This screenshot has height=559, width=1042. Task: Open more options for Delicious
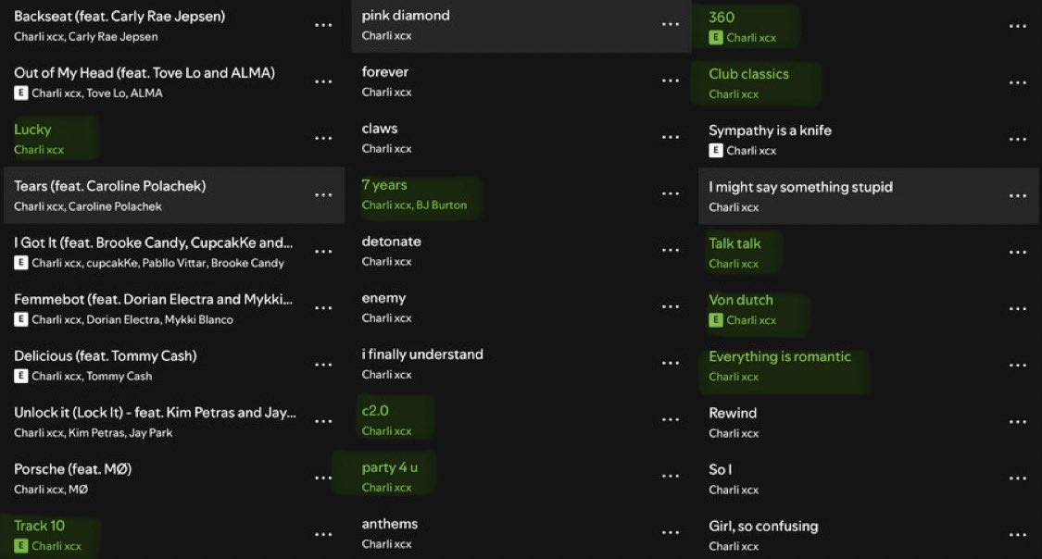click(323, 365)
